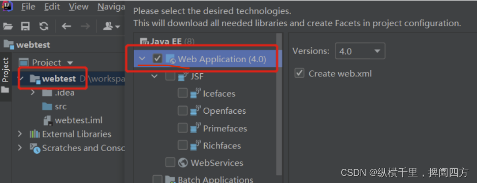Select the .idea folder
This screenshot has width=477, height=183.
(65, 93)
